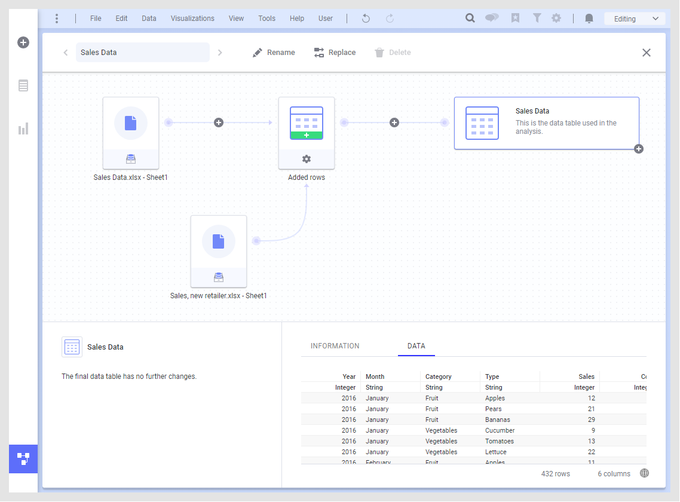Screen dimensions: 680x502
Task: Open the settings gear on the Added rows node
Action: coord(306,159)
